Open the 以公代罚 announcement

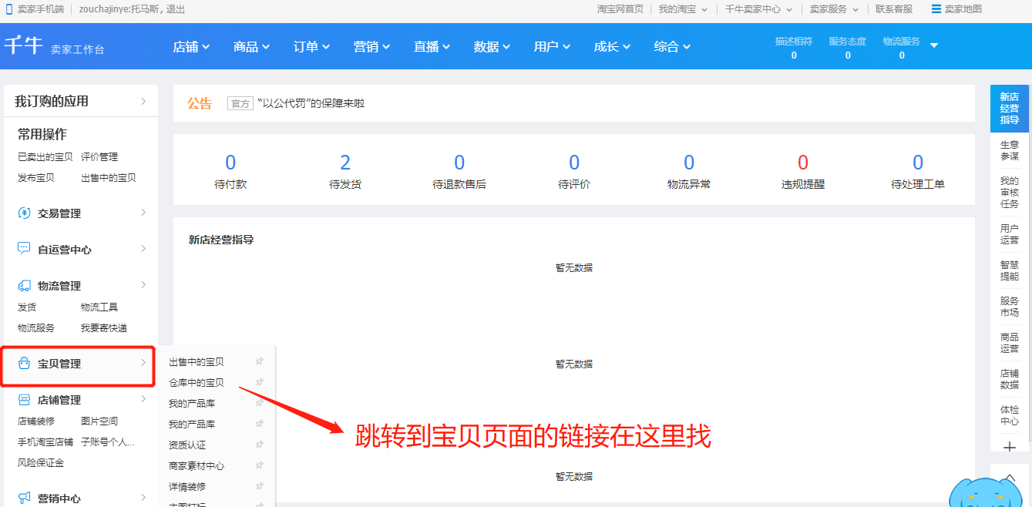[x=311, y=103]
